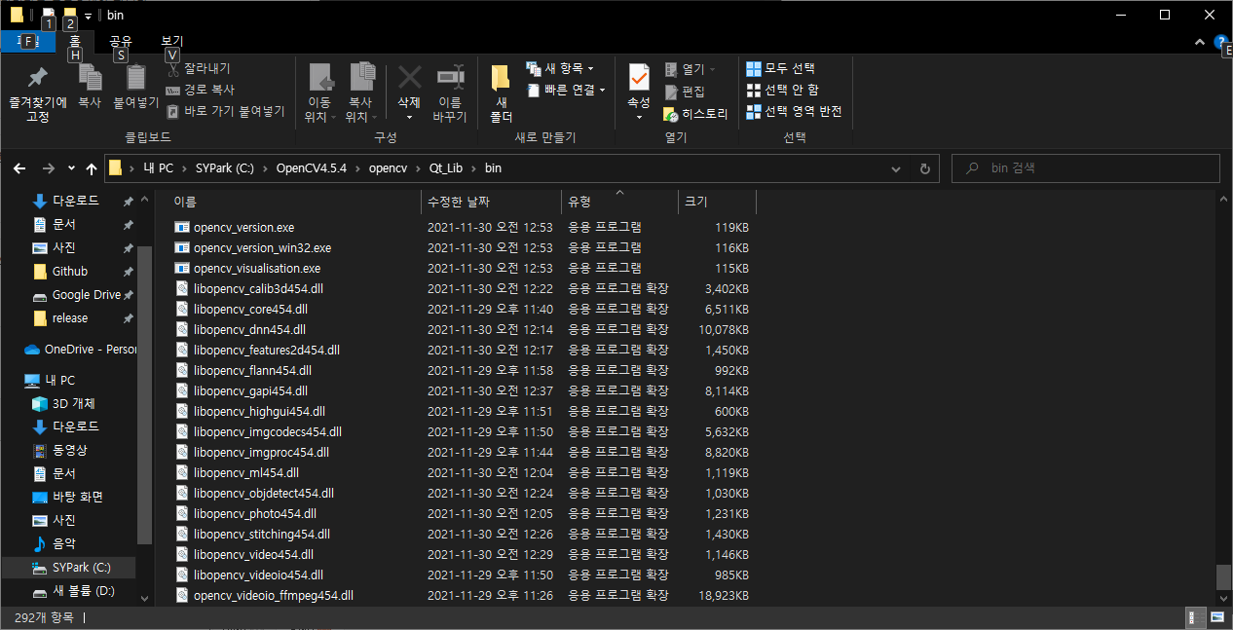Expand the address bar history dropdown
Viewport: 1233px width, 630px height.
point(897,168)
